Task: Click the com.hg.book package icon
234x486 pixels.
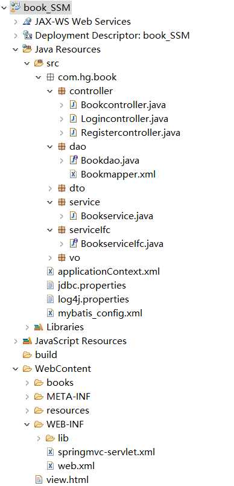Action: tap(50, 77)
